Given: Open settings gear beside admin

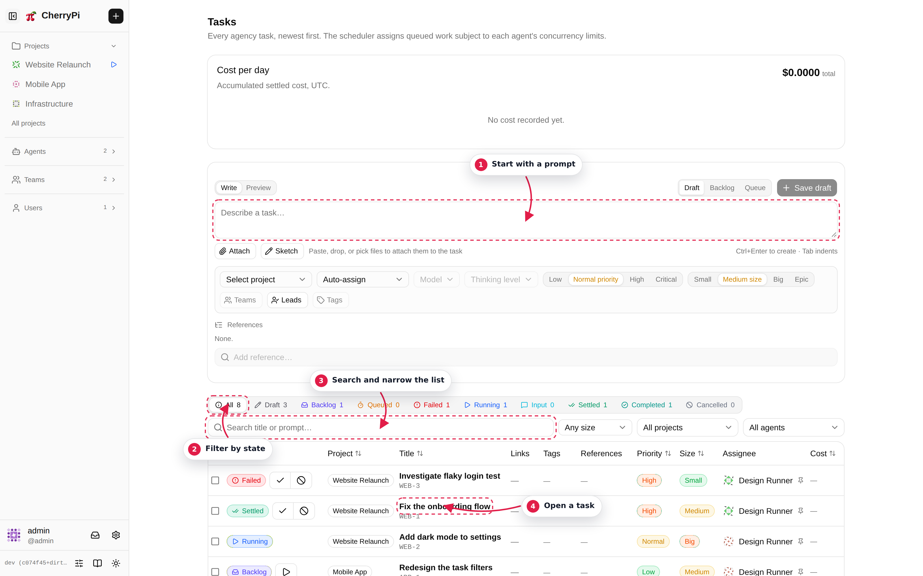Looking at the screenshot, I should pos(116,535).
